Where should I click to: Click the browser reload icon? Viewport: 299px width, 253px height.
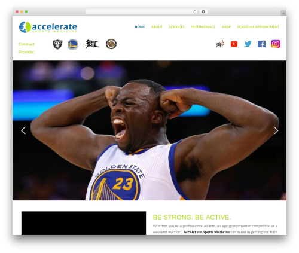[194, 11]
